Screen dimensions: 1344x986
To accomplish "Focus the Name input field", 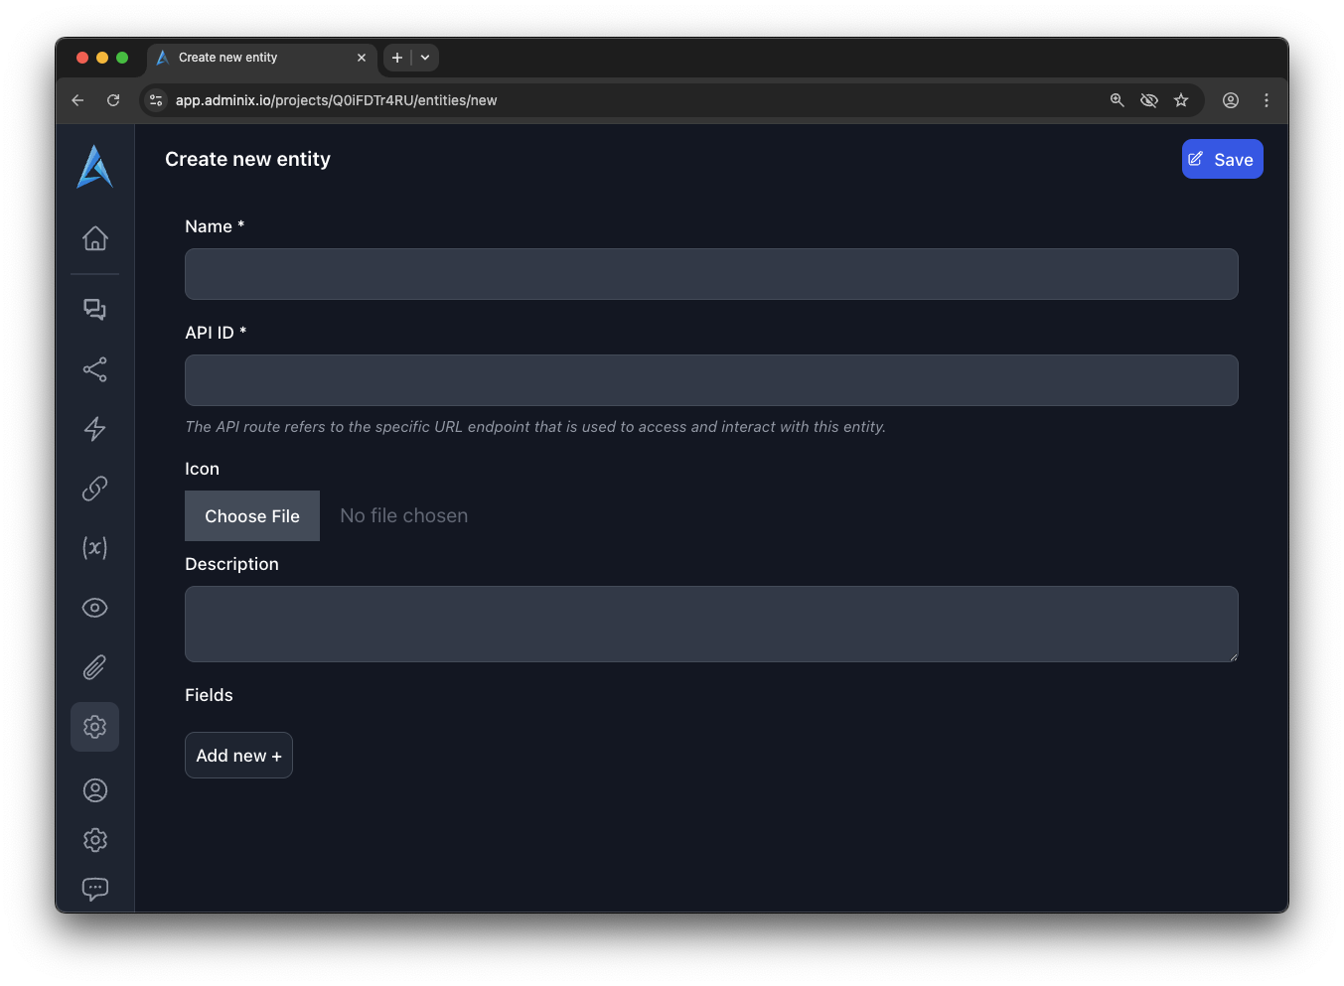I will click(711, 274).
